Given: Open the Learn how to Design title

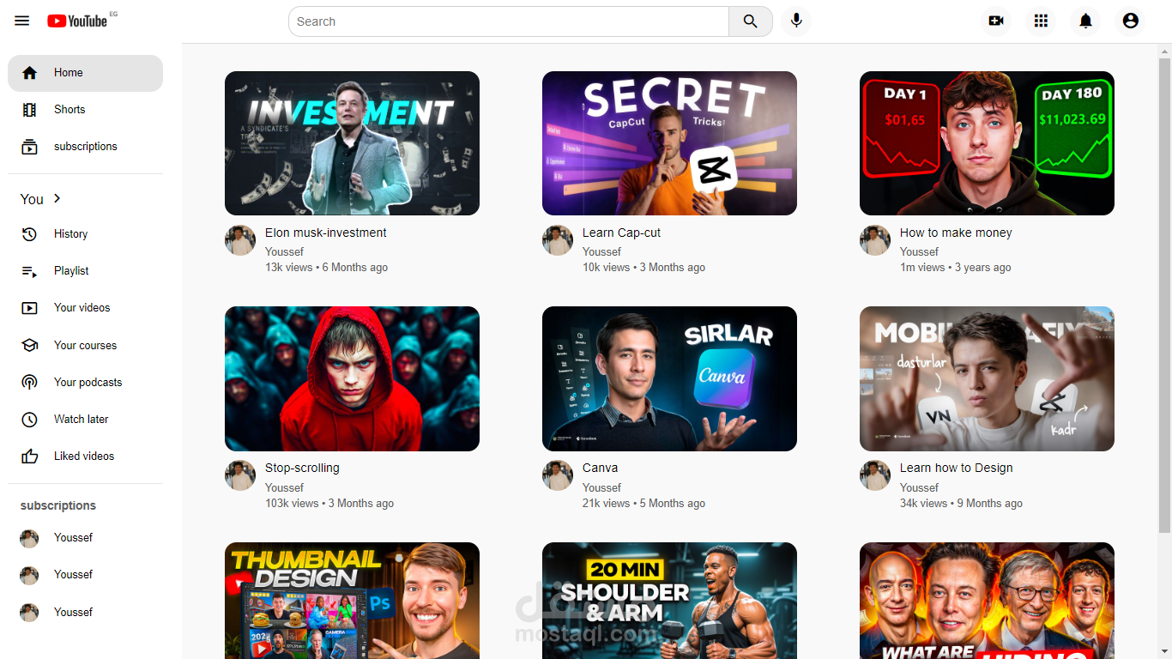Looking at the screenshot, I should point(957,468).
